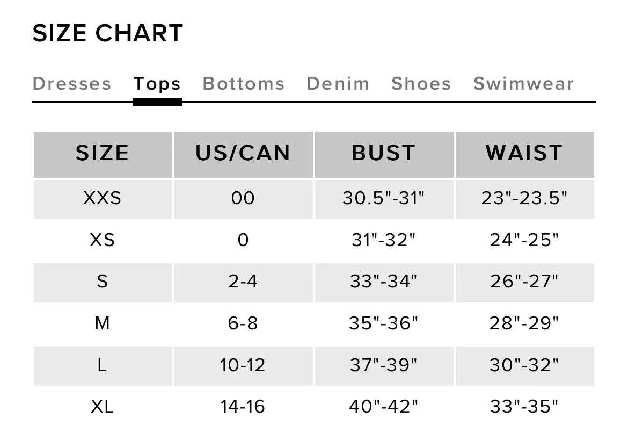Click the 10-12 US/CAN cell
628x447 pixels.
click(x=244, y=366)
